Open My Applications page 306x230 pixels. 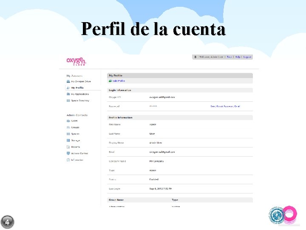[80, 94]
